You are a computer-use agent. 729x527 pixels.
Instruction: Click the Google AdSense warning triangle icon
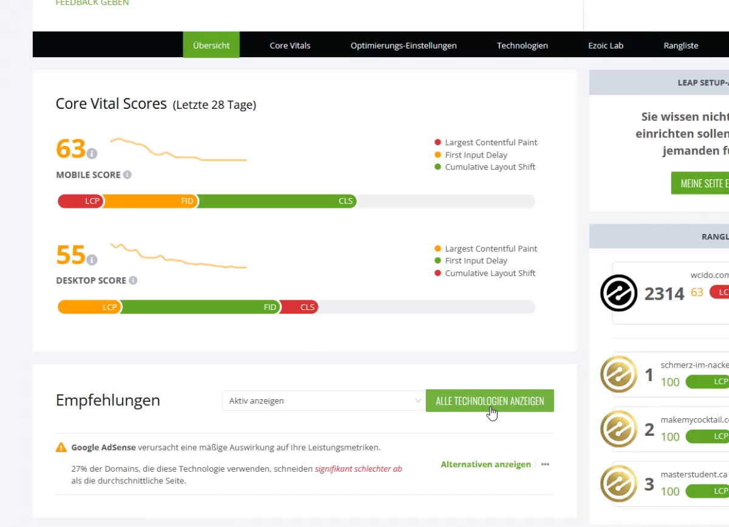pos(61,447)
